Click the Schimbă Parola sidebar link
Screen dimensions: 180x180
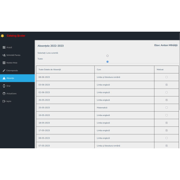(x=13, y=55)
